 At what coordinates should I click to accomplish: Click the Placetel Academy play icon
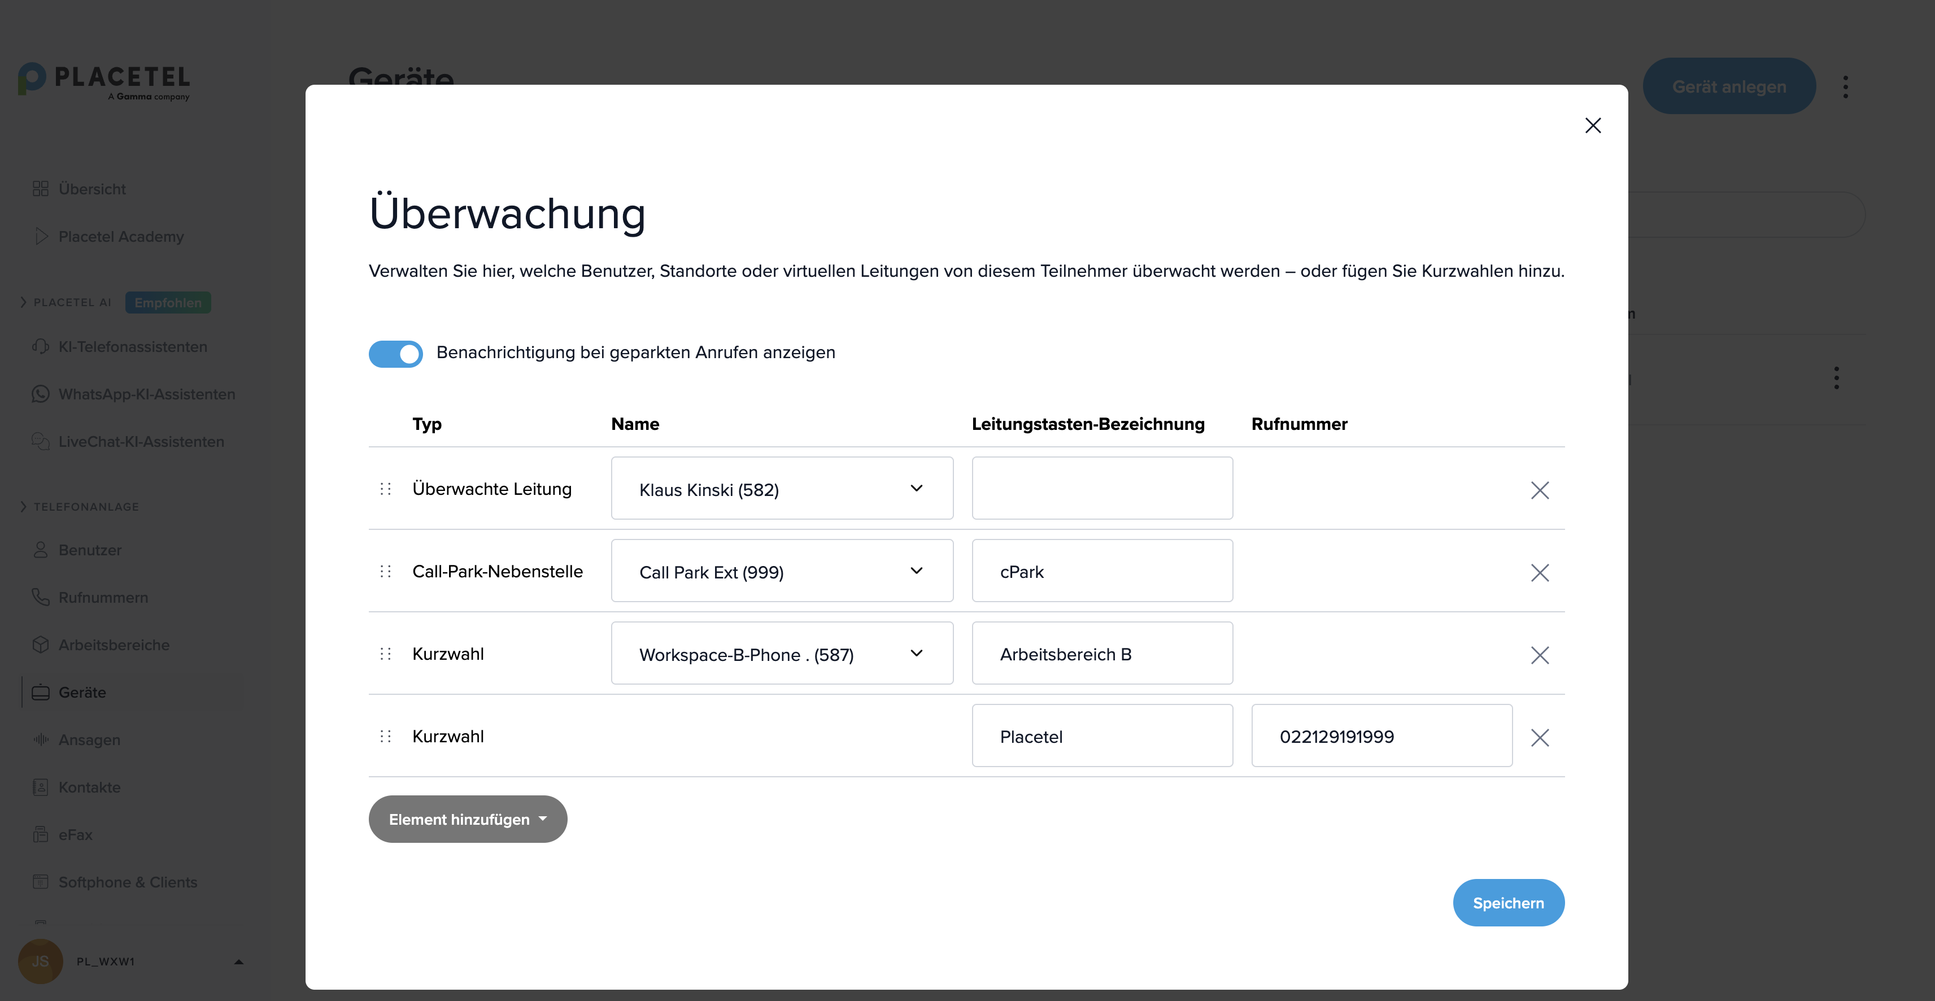pos(41,236)
